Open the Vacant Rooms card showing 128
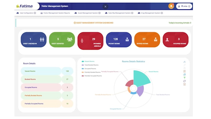This screenshot has width=211, height=119. click(119, 40)
